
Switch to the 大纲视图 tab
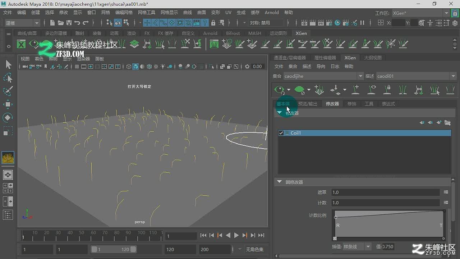373,58
